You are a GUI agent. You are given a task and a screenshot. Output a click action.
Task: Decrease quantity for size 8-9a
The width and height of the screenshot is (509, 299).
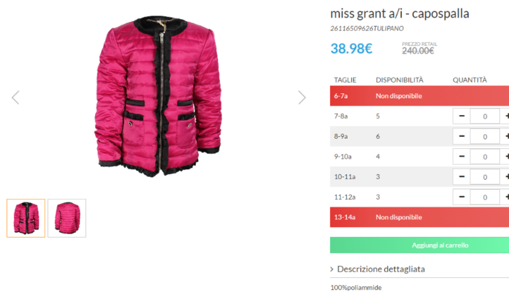click(461, 136)
